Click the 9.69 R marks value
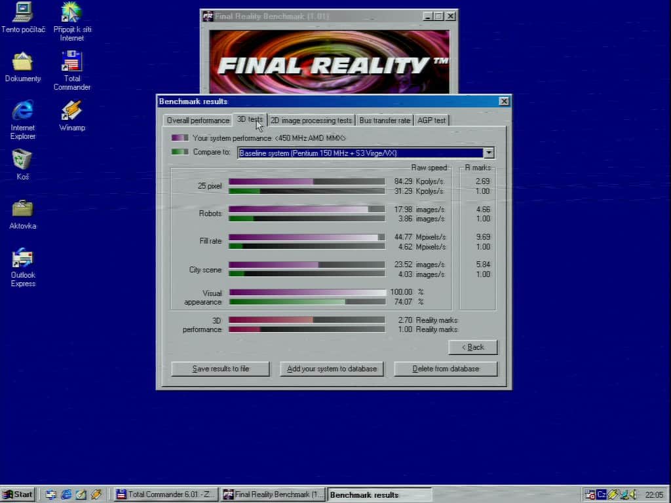Image resolution: width=671 pixels, height=503 pixels. pyautogui.click(x=483, y=237)
